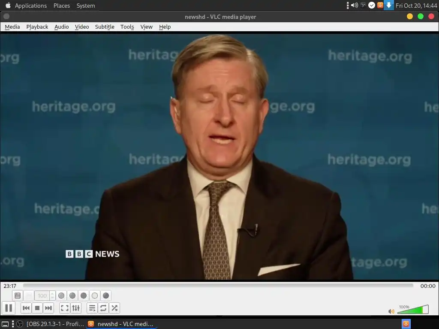Image resolution: width=439 pixels, height=329 pixels.
Task: Open the Help menu
Action: 165,27
